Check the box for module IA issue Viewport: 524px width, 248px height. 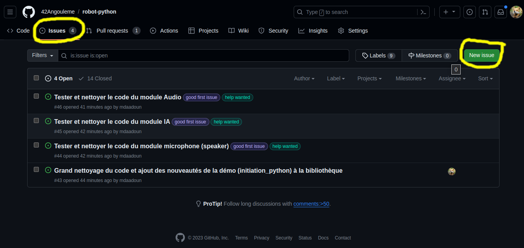tap(37, 120)
